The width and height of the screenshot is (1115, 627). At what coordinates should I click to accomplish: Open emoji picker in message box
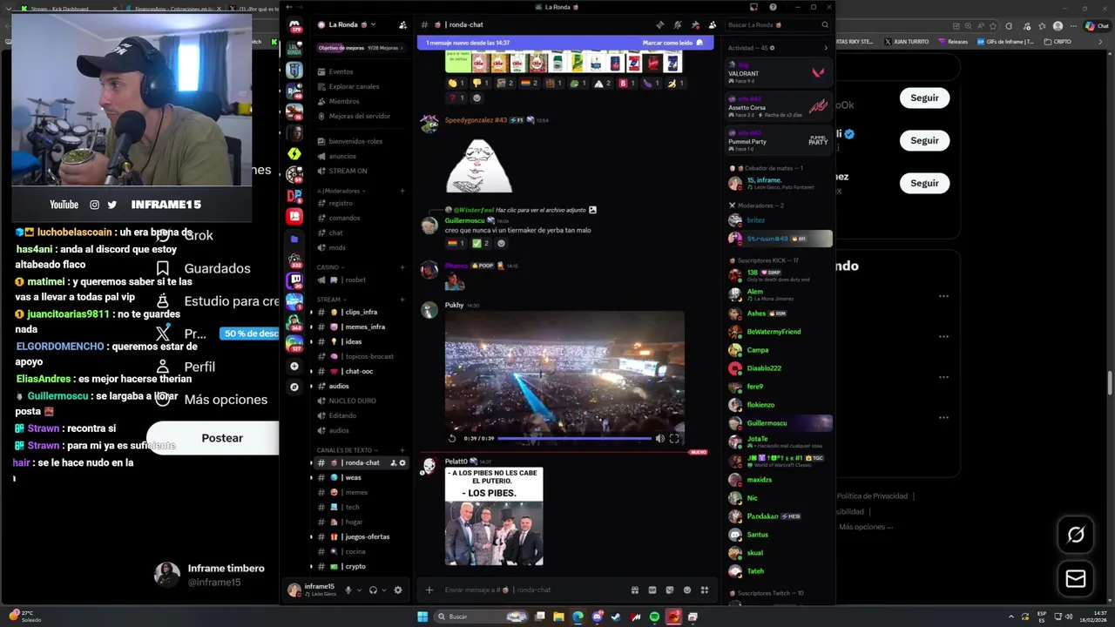click(x=687, y=590)
